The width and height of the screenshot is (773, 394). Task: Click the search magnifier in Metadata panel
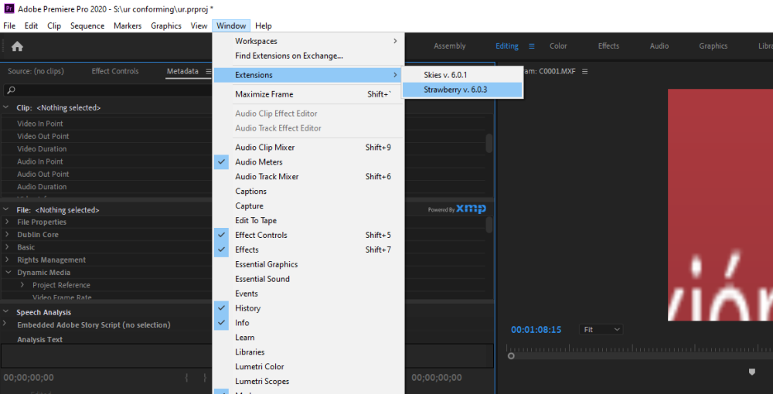pyautogui.click(x=12, y=90)
